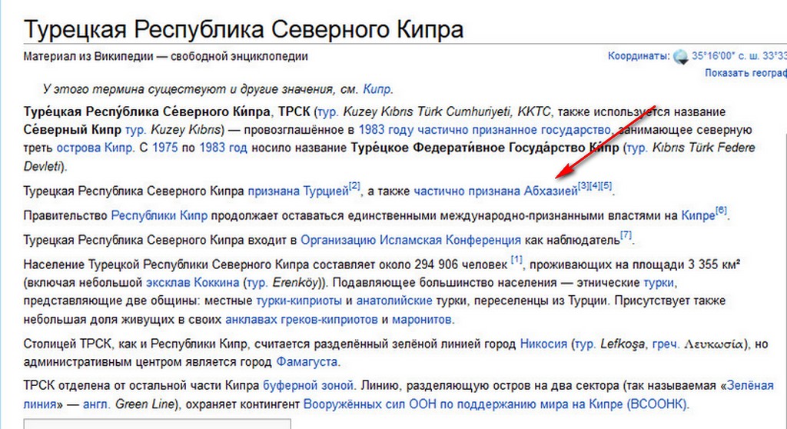The image size is (787, 429).
Task: Follow the буферной зоной link
Action: click(309, 386)
